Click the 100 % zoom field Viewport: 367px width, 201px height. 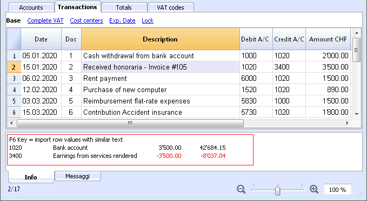pos(337,190)
